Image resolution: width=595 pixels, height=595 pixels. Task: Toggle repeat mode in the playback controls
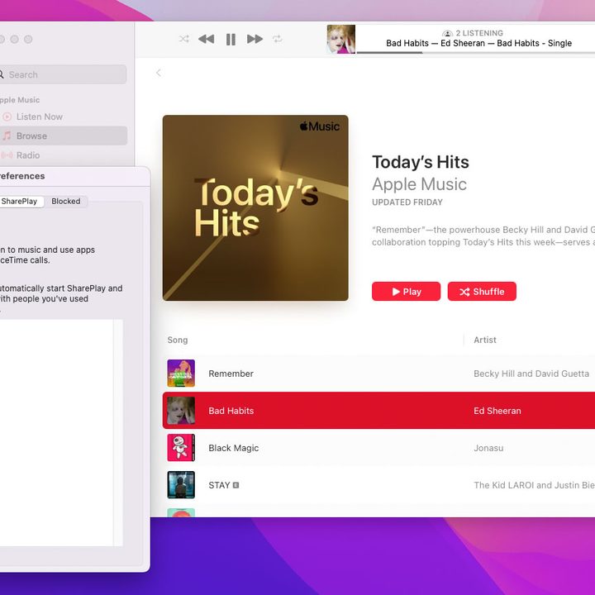[x=278, y=39]
